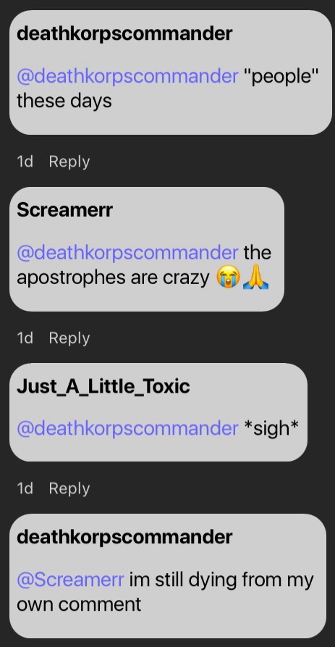Reply to Screamerr's apostrophes comment
This screenshot has height=647, width=335.
tap(69, 338)
